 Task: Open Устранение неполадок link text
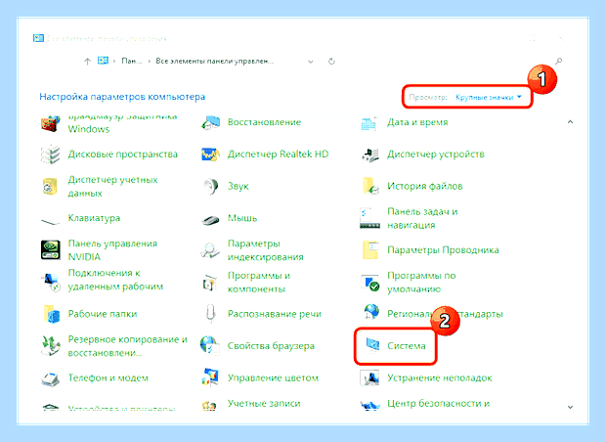click(440, 377)
